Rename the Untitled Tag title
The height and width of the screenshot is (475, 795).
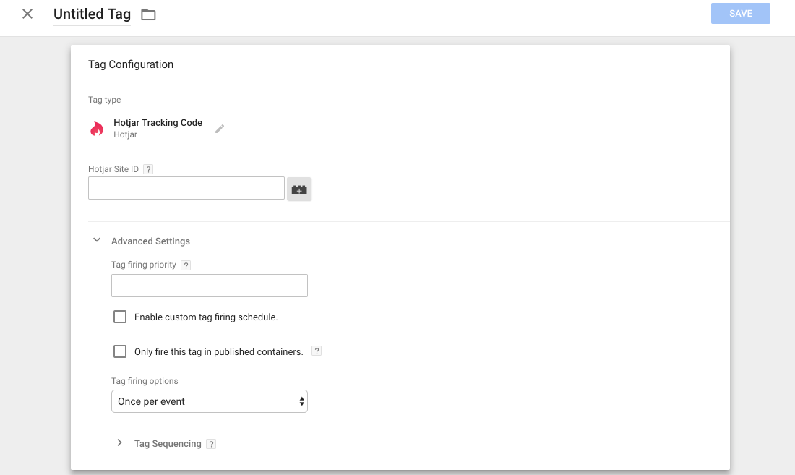coord(92,14)
